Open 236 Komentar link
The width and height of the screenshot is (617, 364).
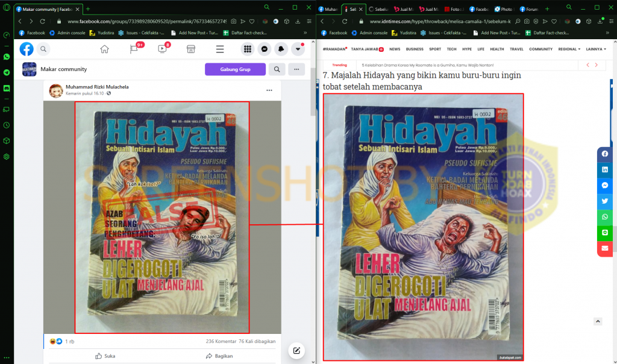point(221,342)
